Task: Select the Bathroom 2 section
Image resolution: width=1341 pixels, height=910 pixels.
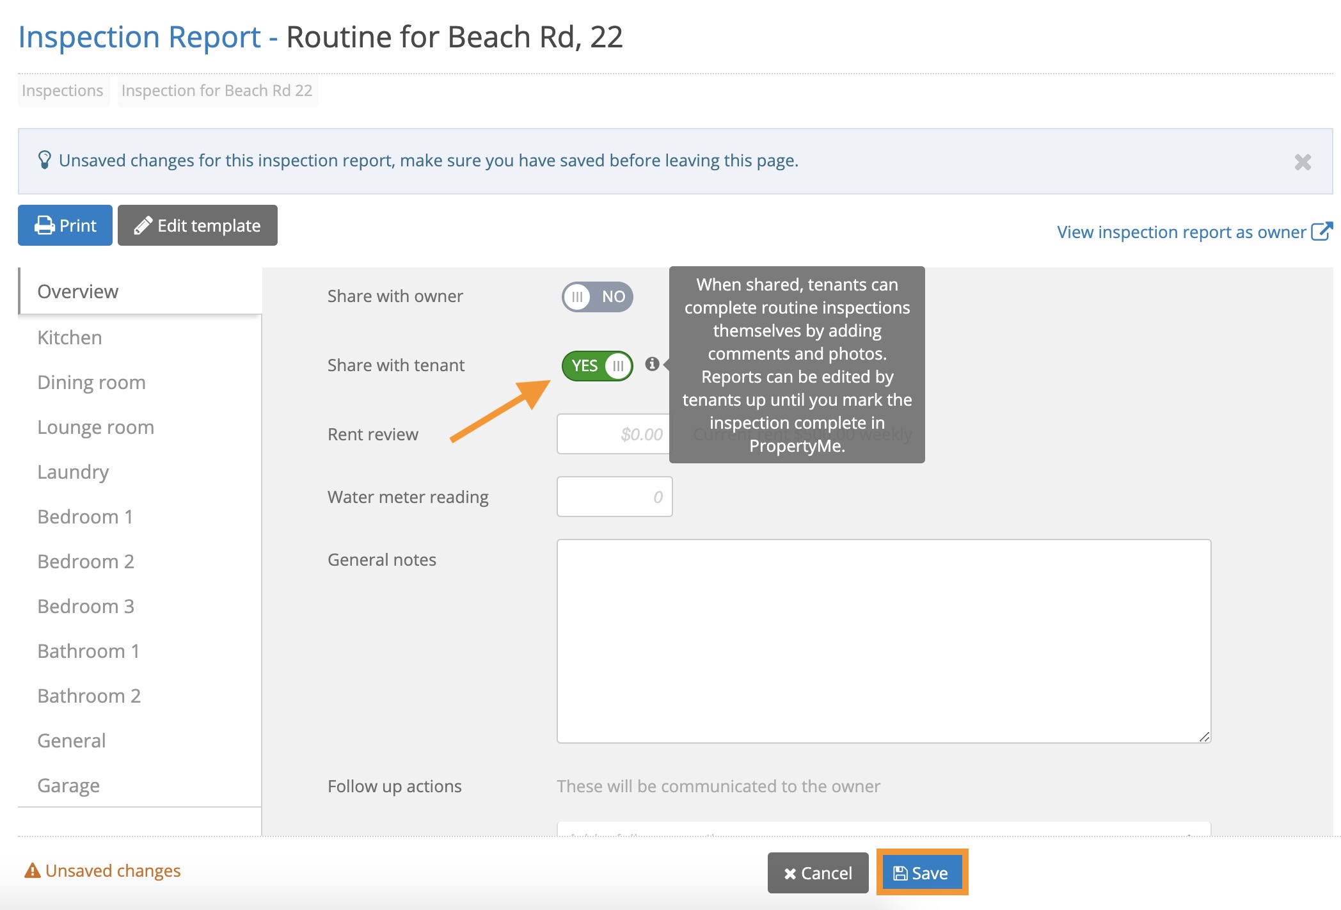Action: (x=89, y=696)
